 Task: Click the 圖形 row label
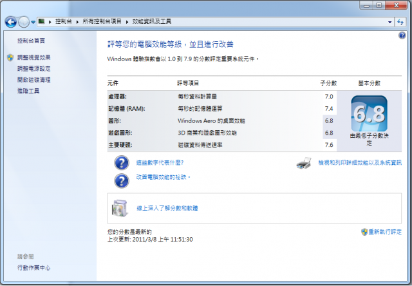pos(115,121)
